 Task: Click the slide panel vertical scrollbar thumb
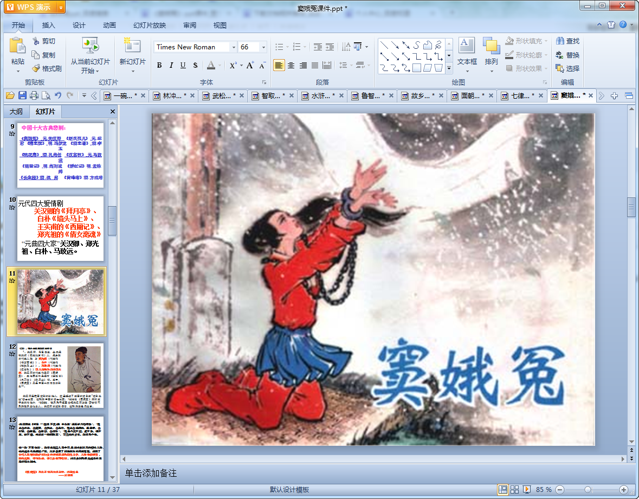coord(112,221)
